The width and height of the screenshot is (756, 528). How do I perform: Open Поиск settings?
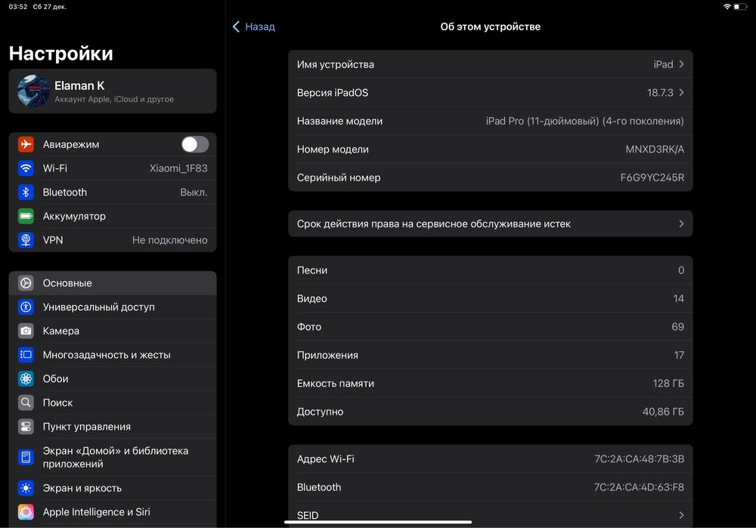pyautogui.click(x=113, y=403)
